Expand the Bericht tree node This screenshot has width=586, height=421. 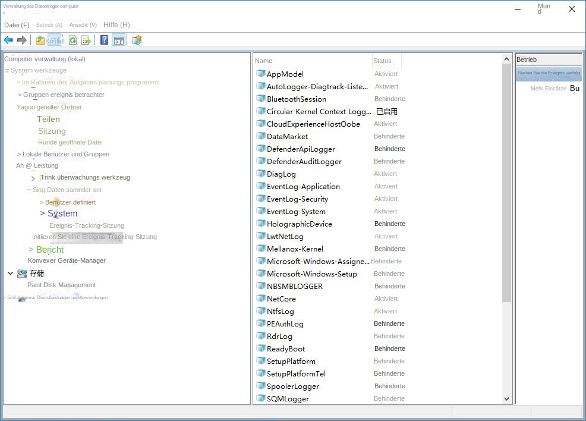pyautogui.click(x=31, y=250)
